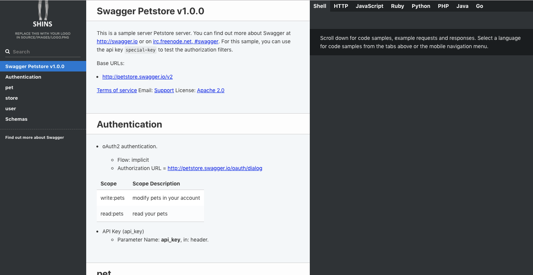Select the Go language tab
This screenshot has width=533, height=275.
click(x=480, y=6)
